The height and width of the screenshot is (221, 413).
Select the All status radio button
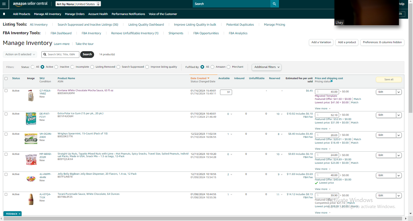[x=33, y=67]
